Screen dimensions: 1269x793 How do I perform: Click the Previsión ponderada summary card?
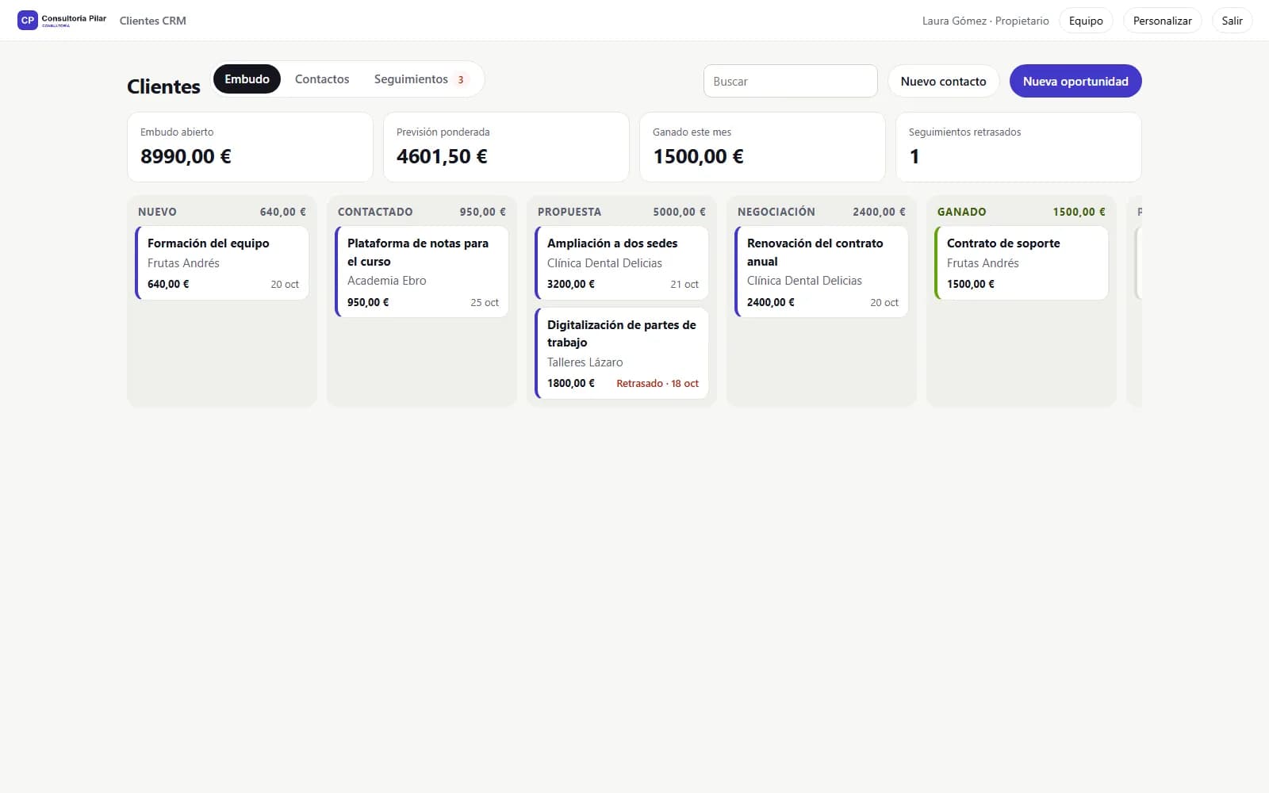coord(506,147)
